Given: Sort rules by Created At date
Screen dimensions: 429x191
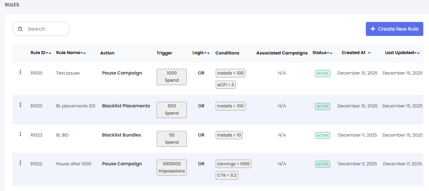Looking at the screenshot, I should pos(369,53).
